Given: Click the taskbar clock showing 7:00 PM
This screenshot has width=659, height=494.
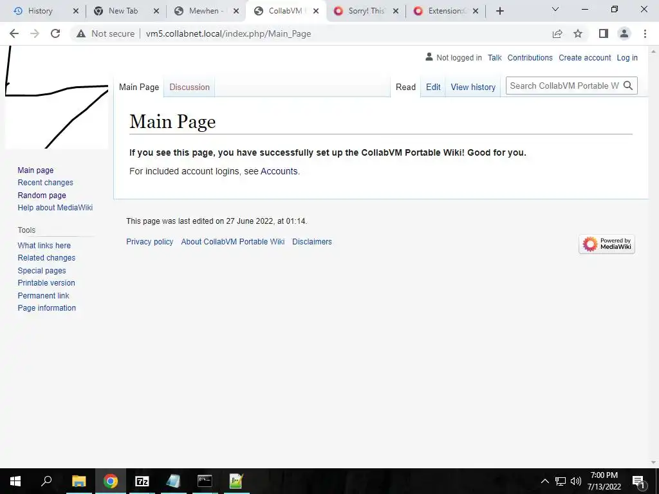Looking at the screenshot, I should pyautogui.click(x=604, y=481).
